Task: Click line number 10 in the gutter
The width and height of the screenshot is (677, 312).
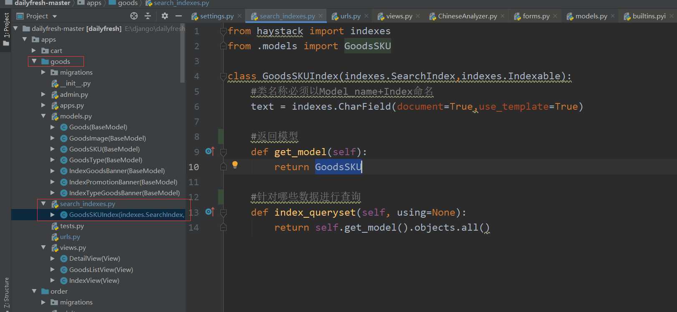Action: tap(194, 167)
